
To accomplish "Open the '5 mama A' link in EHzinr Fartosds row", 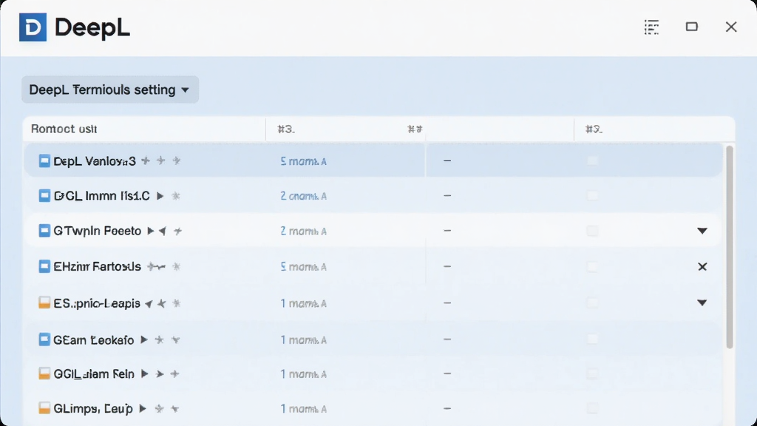I will click(303, 266).
